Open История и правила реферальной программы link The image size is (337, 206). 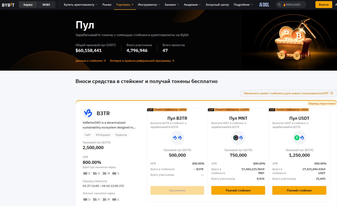(142, 61)
